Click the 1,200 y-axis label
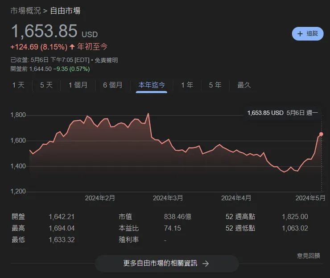The image size is (330, 278). click(x=18, y=192)
